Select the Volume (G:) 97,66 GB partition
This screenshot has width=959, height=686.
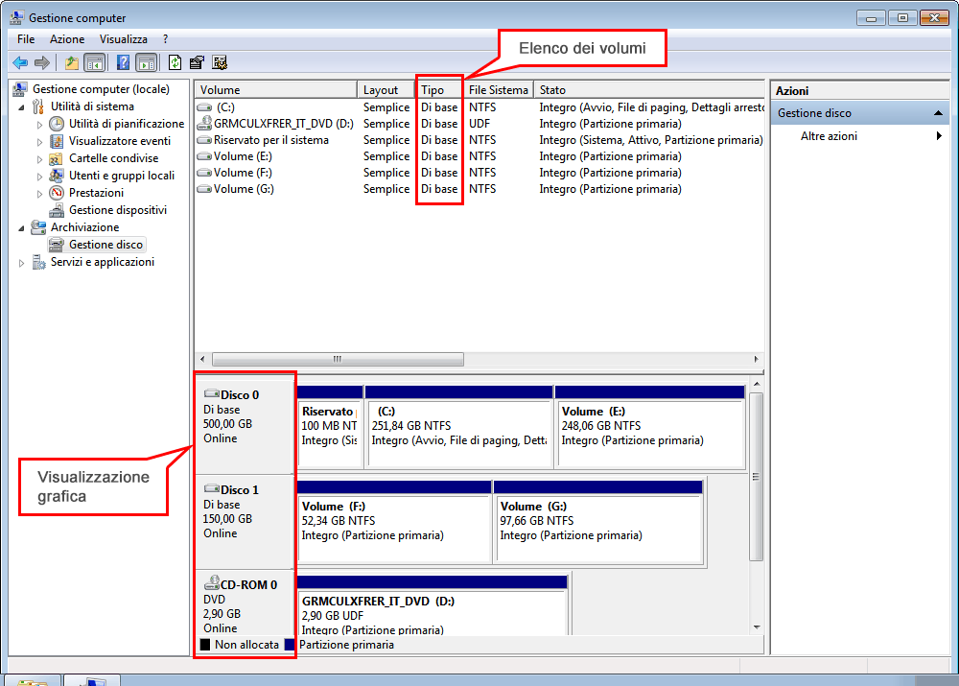(x=598, y=522)
